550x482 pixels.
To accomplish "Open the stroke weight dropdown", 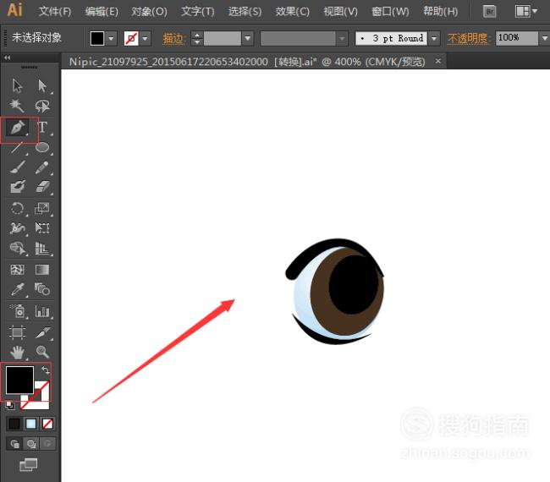I will [248, 38].
